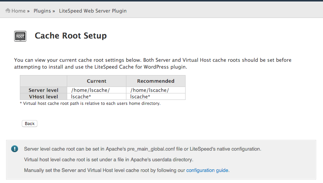Click the intro paragraph about cache roots
This screenshot has height=183, width=323.
click(153, 63)
